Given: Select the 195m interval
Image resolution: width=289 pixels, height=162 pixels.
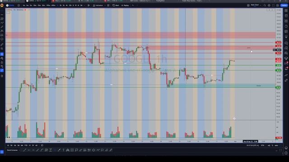Looking at the screenshot, I should [48, 5].
